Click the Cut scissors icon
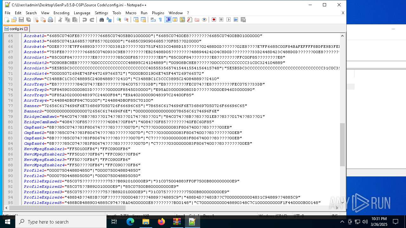The image size is (406, 228). point(60,20)
